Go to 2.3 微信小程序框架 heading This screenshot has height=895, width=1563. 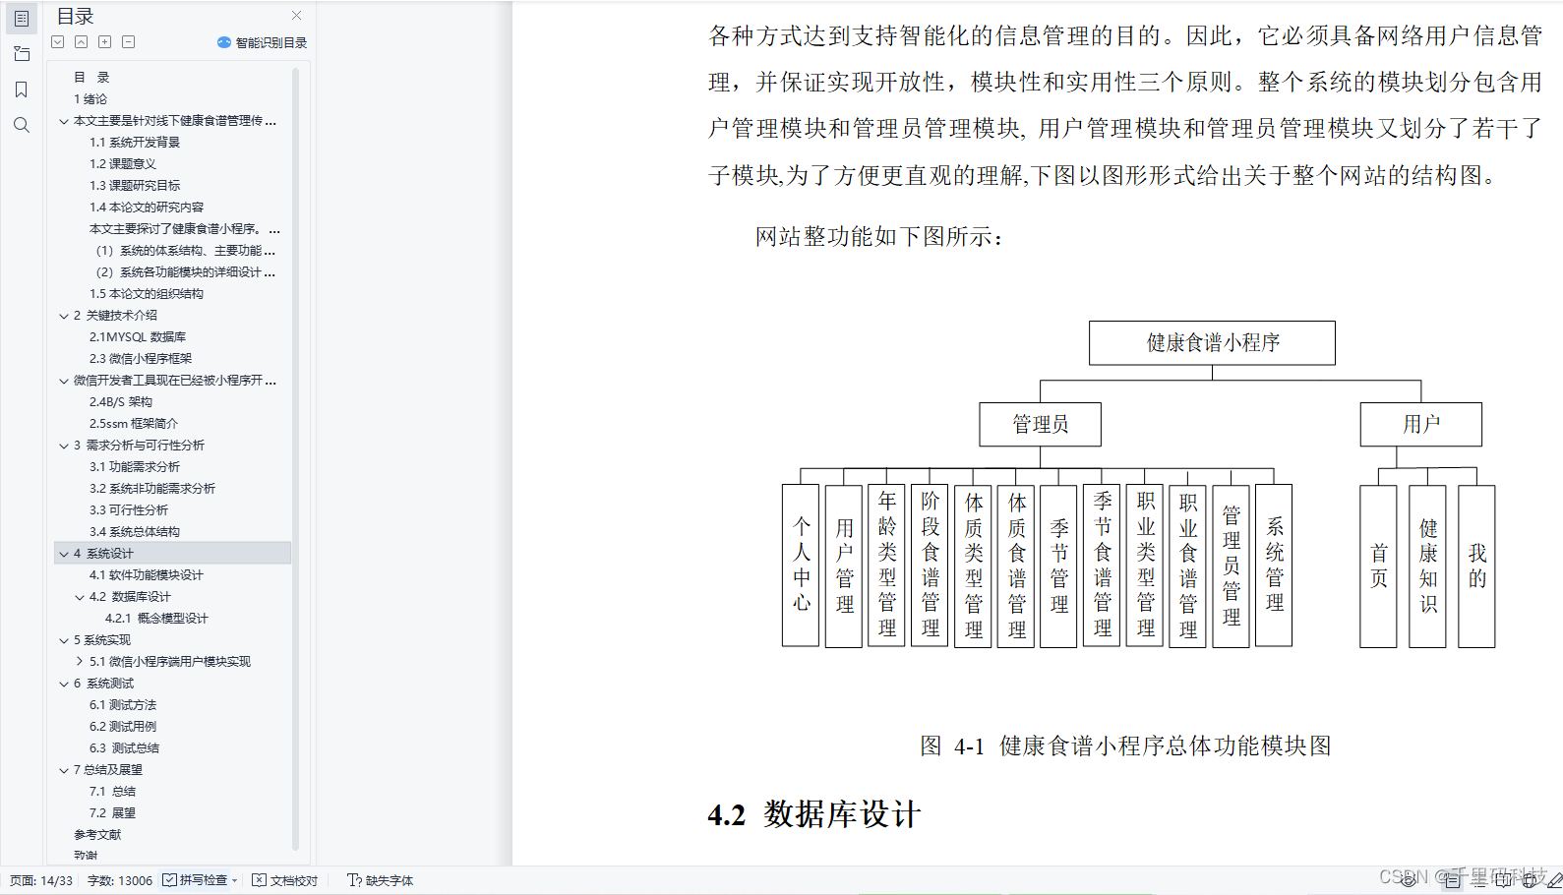(x=141, y=359)
